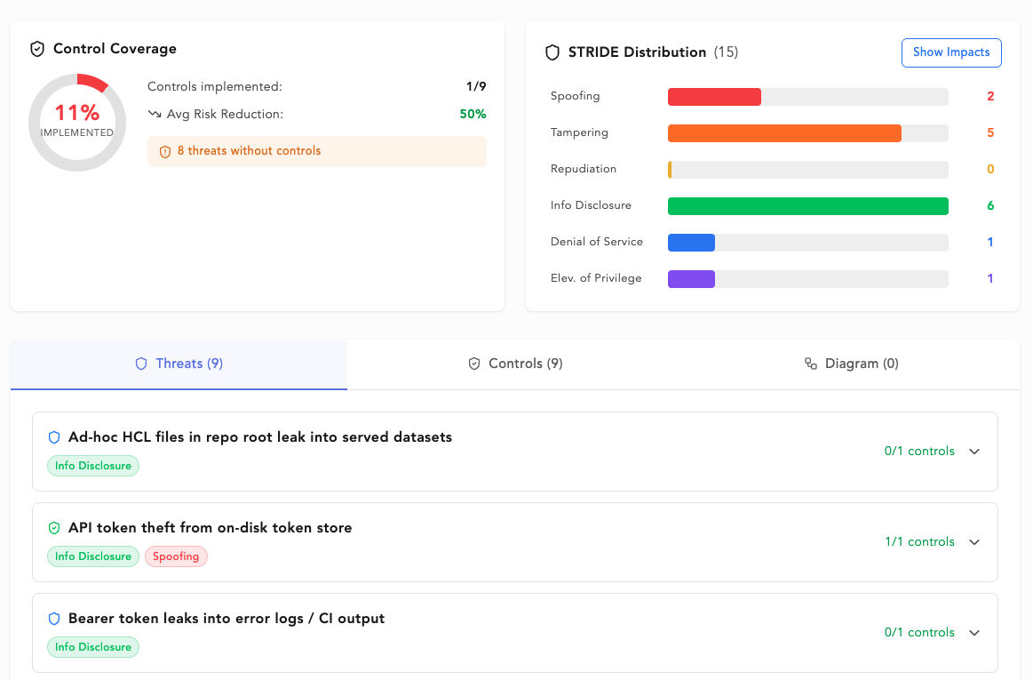Click the Spoofing label in STRIDE Distribution
This screenshot has height=680, width=1033.
pyautogui.click(x=576, y=96)
